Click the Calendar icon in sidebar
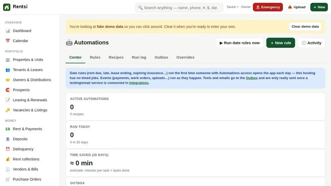331x186 pixels. 8,41
